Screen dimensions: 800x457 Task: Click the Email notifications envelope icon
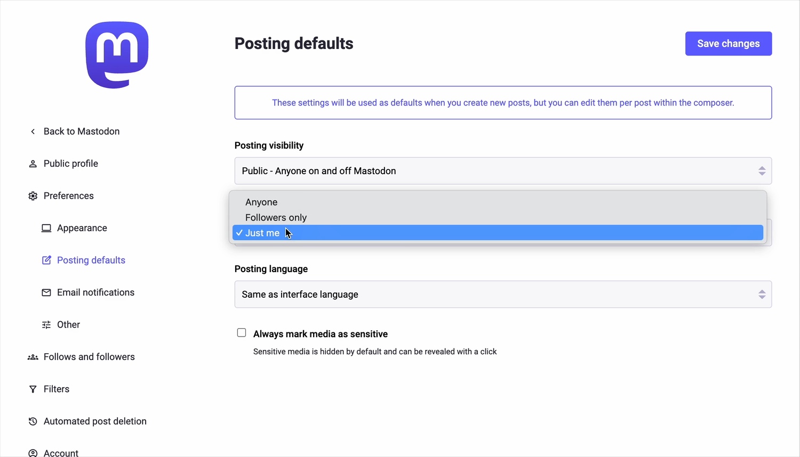pyautogui.click(x=46, y=292)
